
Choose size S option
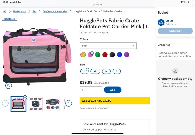[x=117, y=71]
